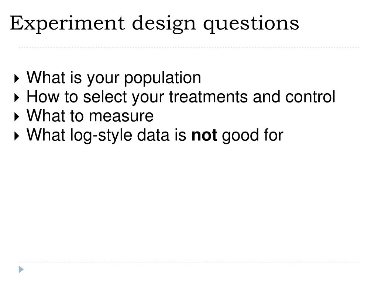Click the word 'control' in second bullet

[310, 97]
